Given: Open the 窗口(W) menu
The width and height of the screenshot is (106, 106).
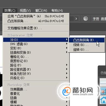Looking at the screenshot, I should (41, 11).
